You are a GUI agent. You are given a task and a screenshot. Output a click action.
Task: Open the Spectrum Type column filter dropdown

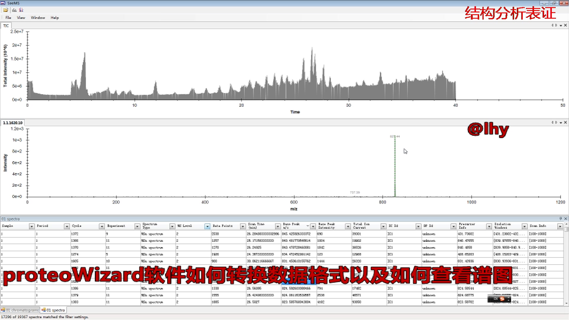click(172, 226)
